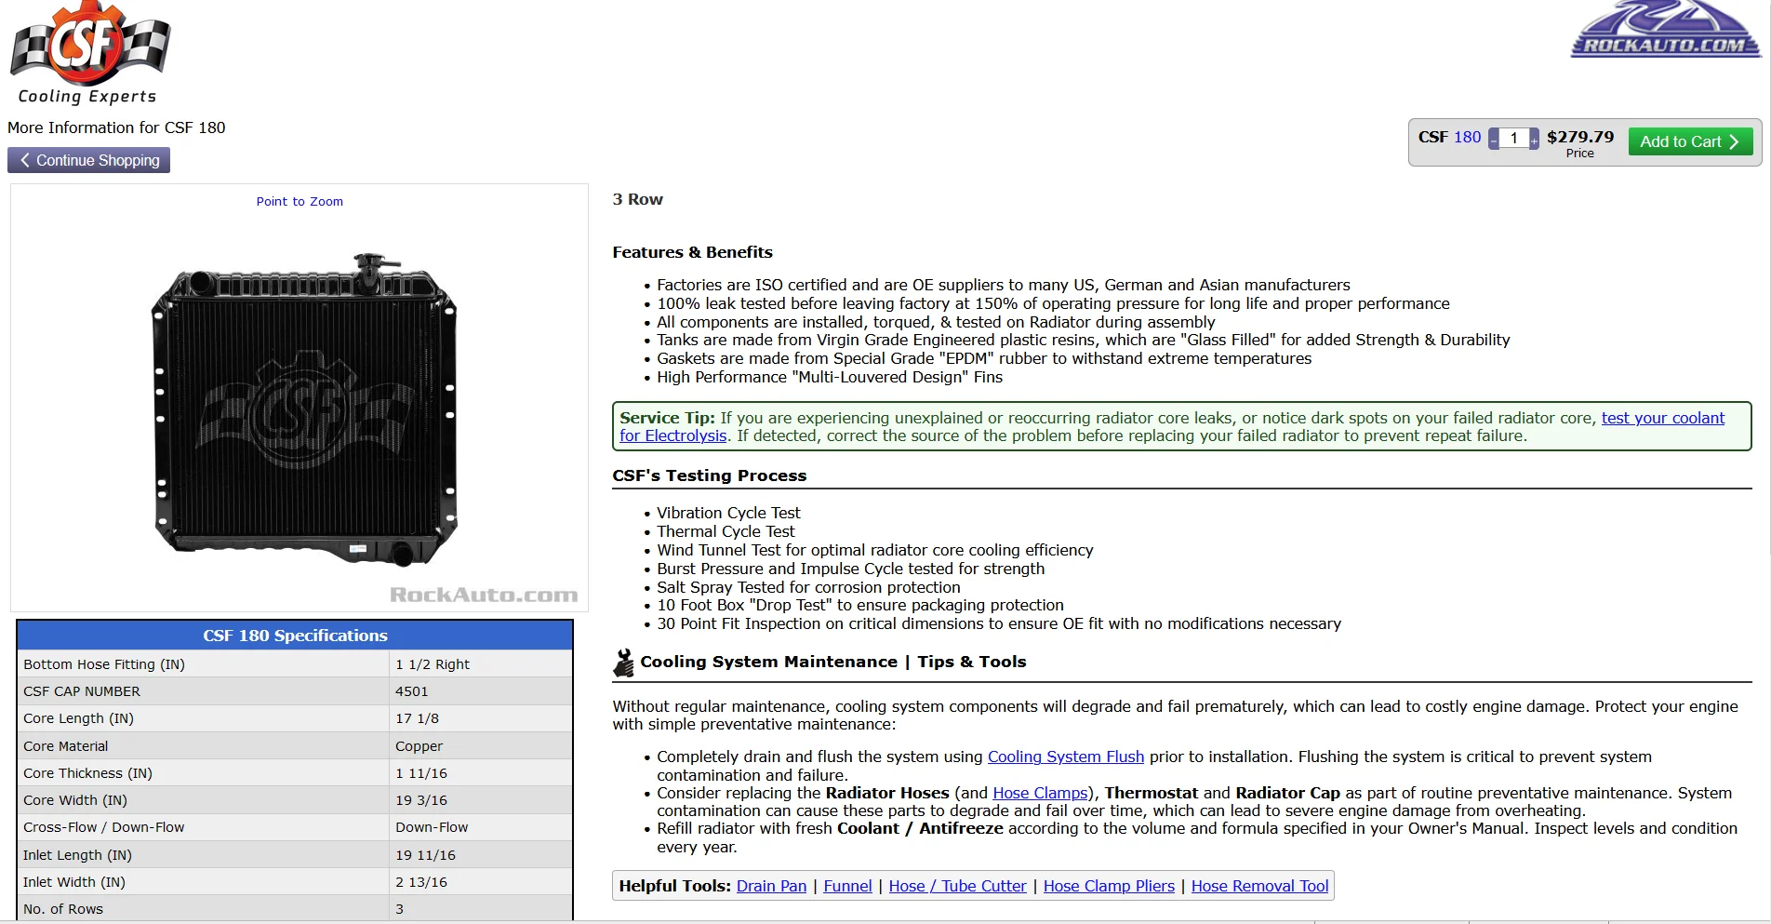Follow the Cooling System Flush link
This screenshot has width=1771, height=924.
pyautogui.click(x=1065, y=757)
